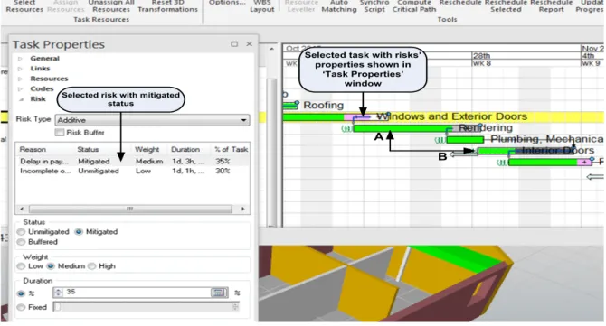Screen dimensions: 606x326
Task: Open Synchro Script tool
Action: [374, 5]
